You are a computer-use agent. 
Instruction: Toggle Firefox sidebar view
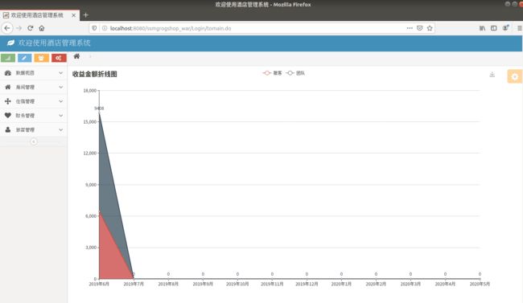click(x=494, y=28)
